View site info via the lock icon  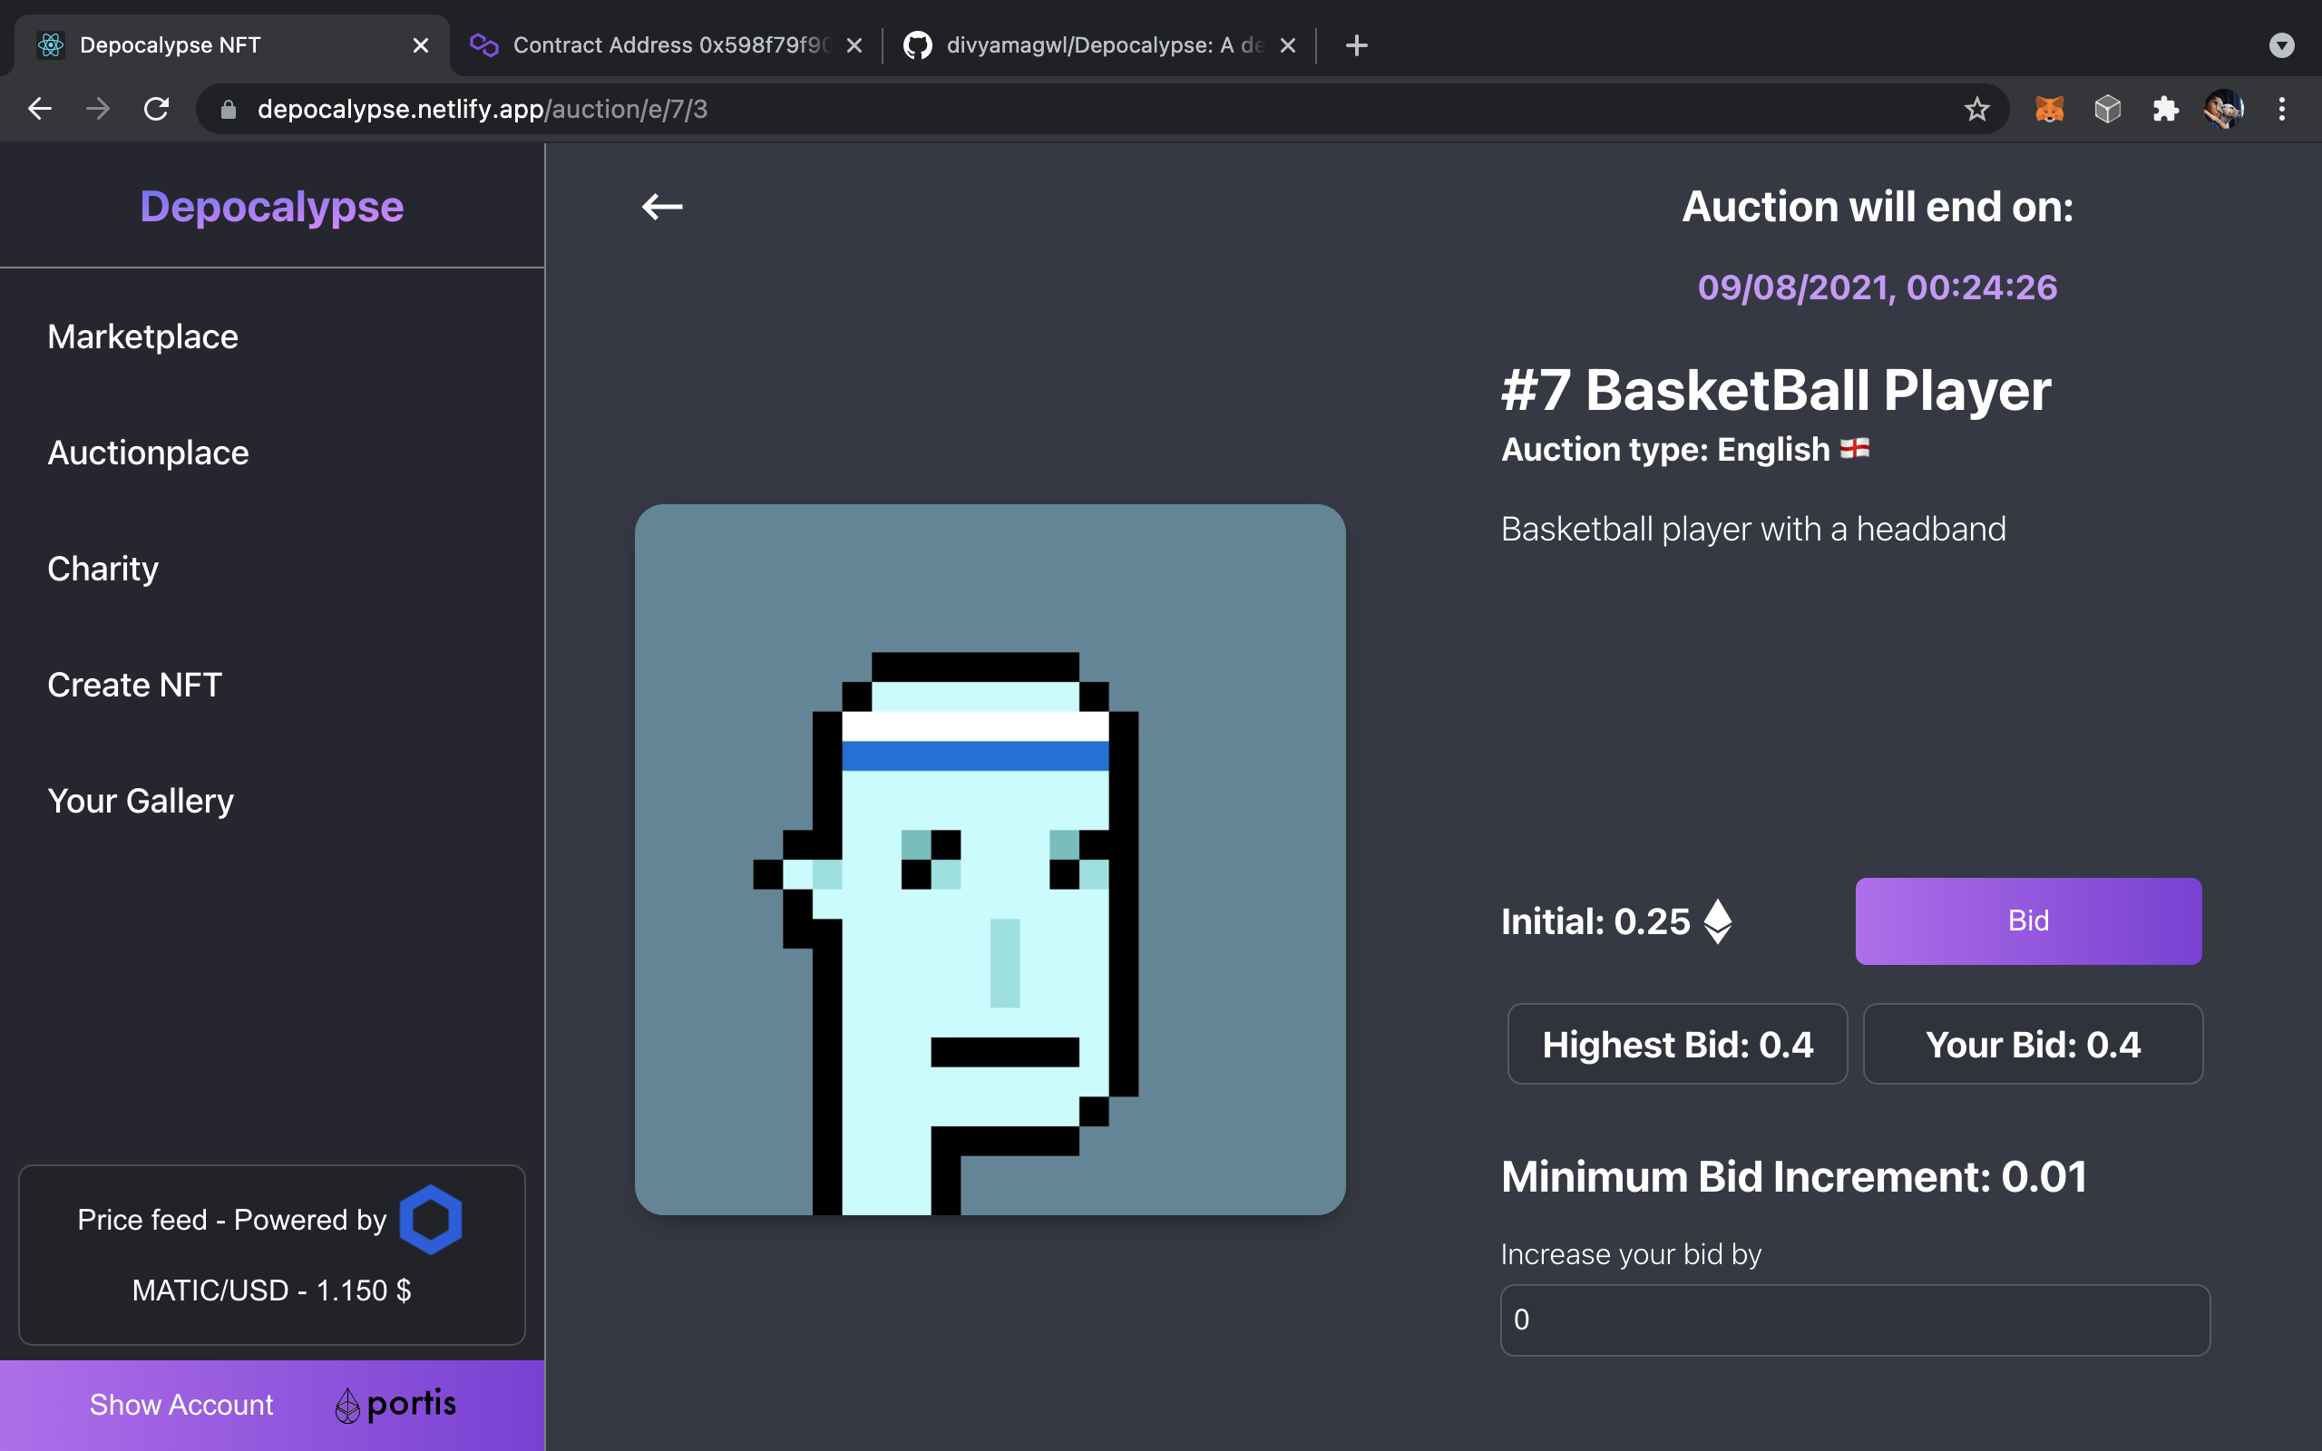pyautogui.click(x=229, y=110)
